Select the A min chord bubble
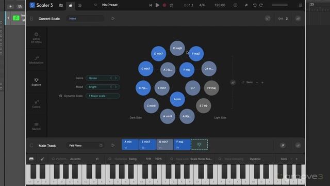The image size is (330, 186). click(x=177, y=99)
